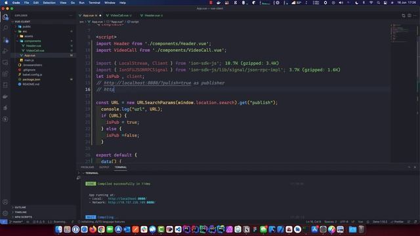Open Firefox from the Dock

pyautogui.click(x=93, y=229)
